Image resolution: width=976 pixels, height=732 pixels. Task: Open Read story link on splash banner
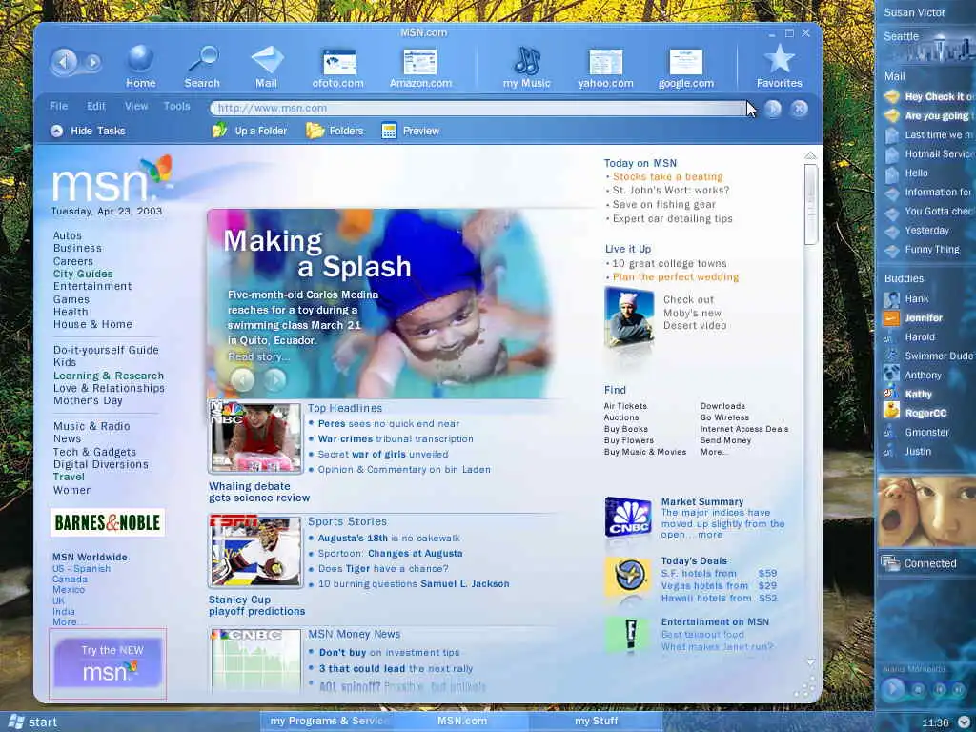pos(257,356)
